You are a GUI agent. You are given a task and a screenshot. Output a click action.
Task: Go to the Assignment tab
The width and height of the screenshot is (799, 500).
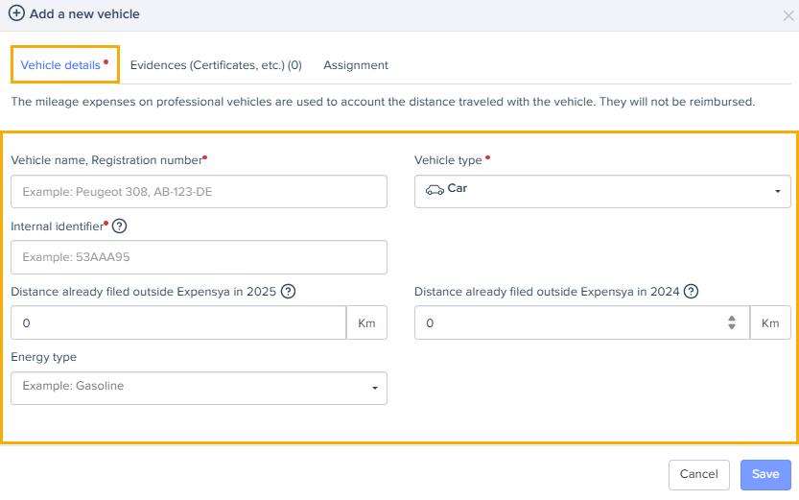(x=356, y=65)
